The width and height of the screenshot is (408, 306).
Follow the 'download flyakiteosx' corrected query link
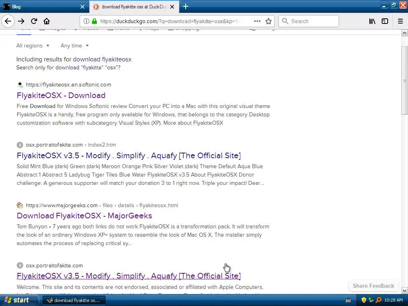pyautogui.click(x=102, y=59)
